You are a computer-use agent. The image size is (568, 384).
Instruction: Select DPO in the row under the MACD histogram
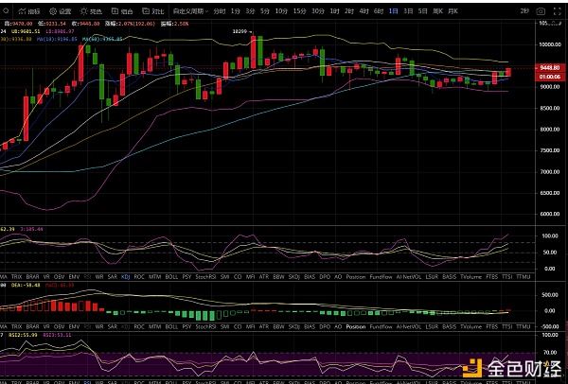pyautogui.click(x=325, y=327)
